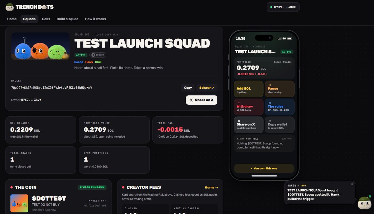Click the X logo in Share on X button
The width and height of the screenshot is (374, 214).
(191, 100)
